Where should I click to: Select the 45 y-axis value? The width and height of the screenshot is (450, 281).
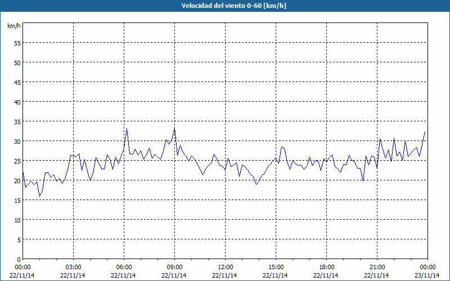(x=17, y=83)
